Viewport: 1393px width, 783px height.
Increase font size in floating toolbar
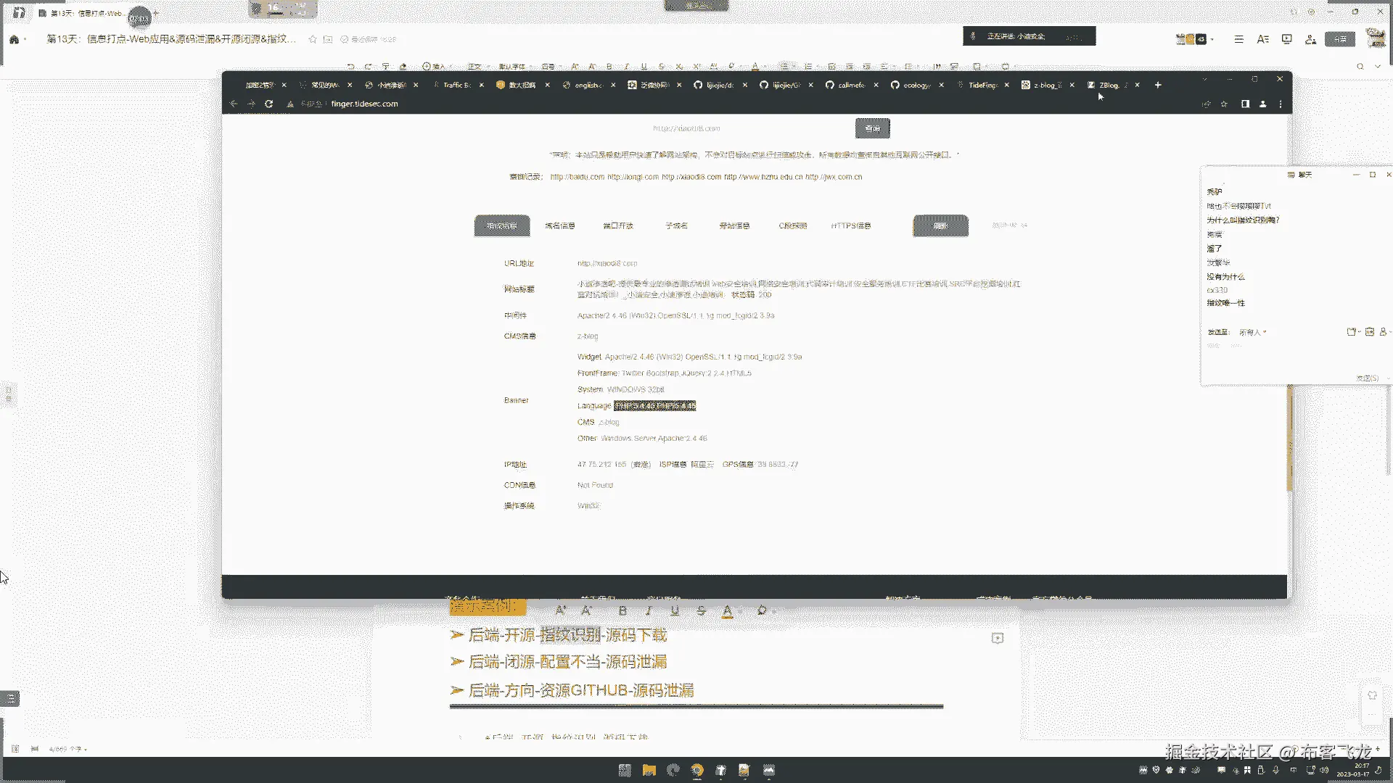(x=560, y=610)
